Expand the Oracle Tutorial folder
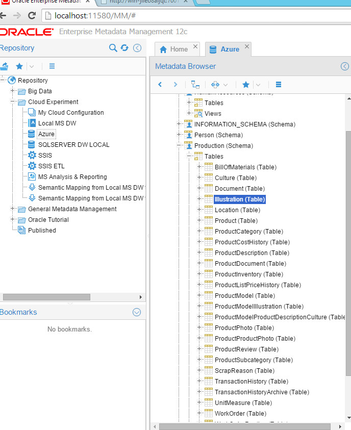 12,219
